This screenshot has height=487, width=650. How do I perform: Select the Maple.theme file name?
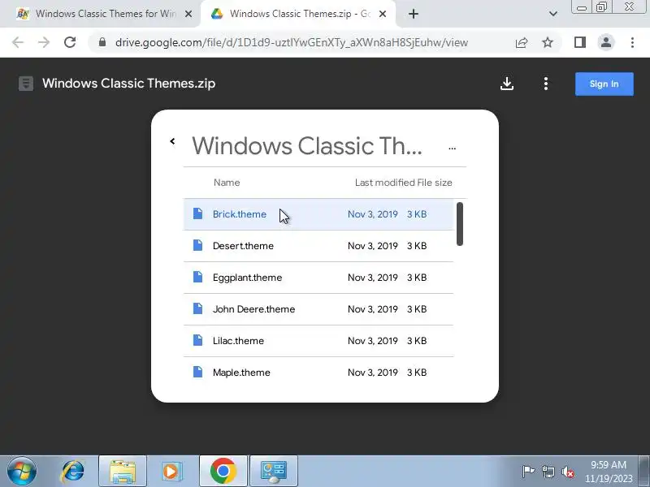tap(241, 373)
